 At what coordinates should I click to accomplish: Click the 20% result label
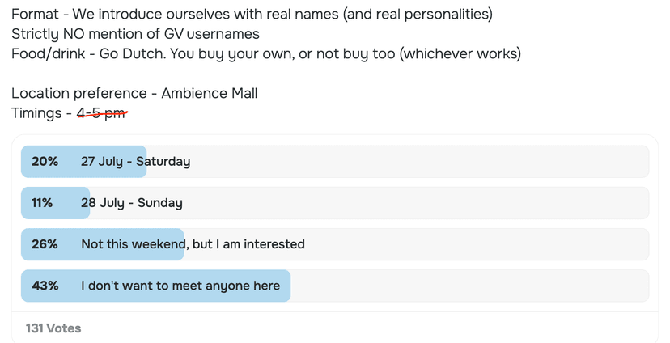click(x=45, y=162)
